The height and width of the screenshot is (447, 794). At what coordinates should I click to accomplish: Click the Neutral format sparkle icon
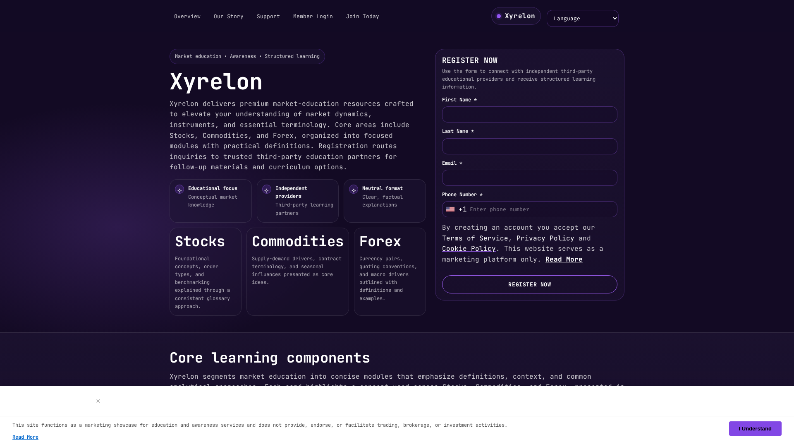pos(354,190)
